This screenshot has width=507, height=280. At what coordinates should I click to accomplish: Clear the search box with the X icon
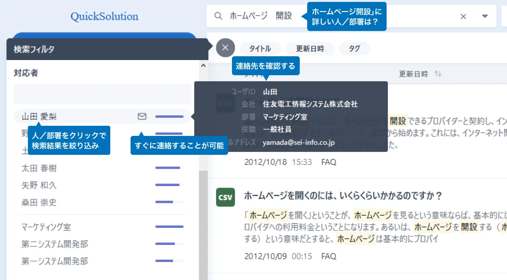463,16
